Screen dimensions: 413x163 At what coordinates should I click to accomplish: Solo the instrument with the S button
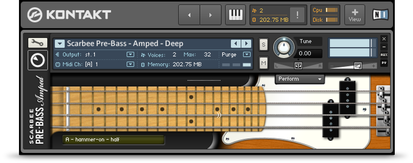coord(263,45)
